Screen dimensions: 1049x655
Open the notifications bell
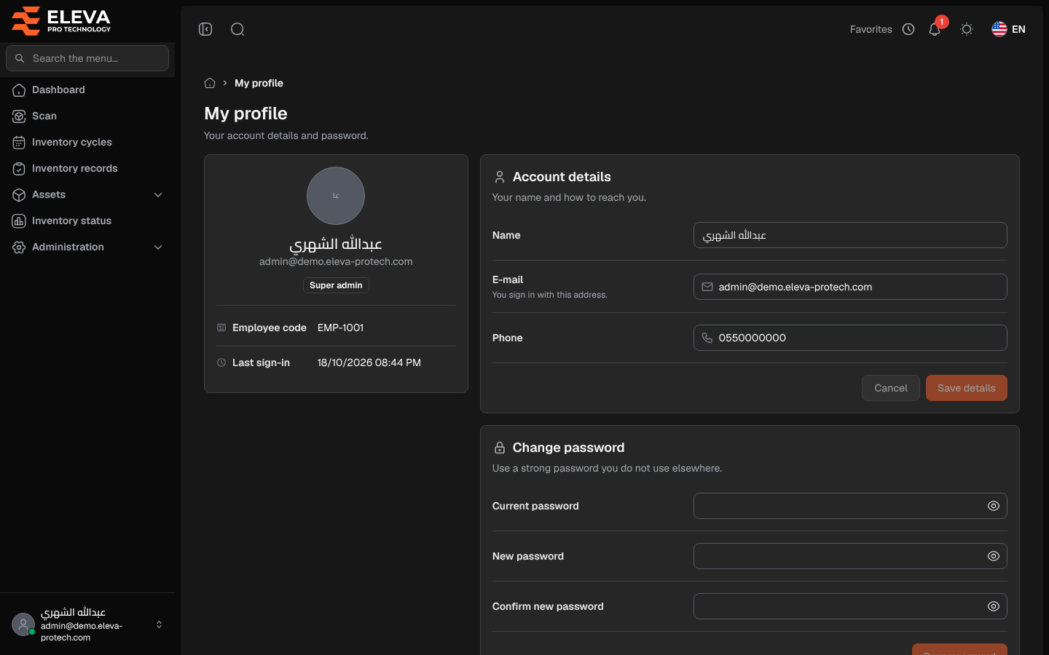(935, 29)
